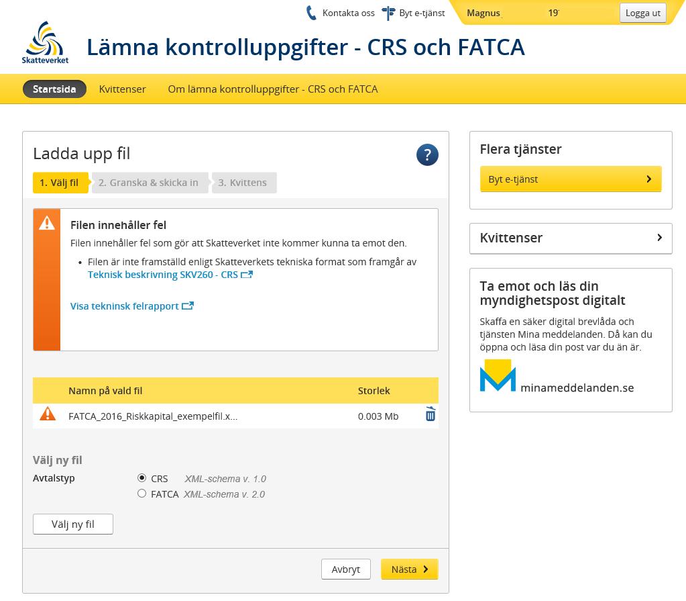Click the signpost icon beside Byt e-tjänst
The image size is (686, 601).
click(388, 13)
